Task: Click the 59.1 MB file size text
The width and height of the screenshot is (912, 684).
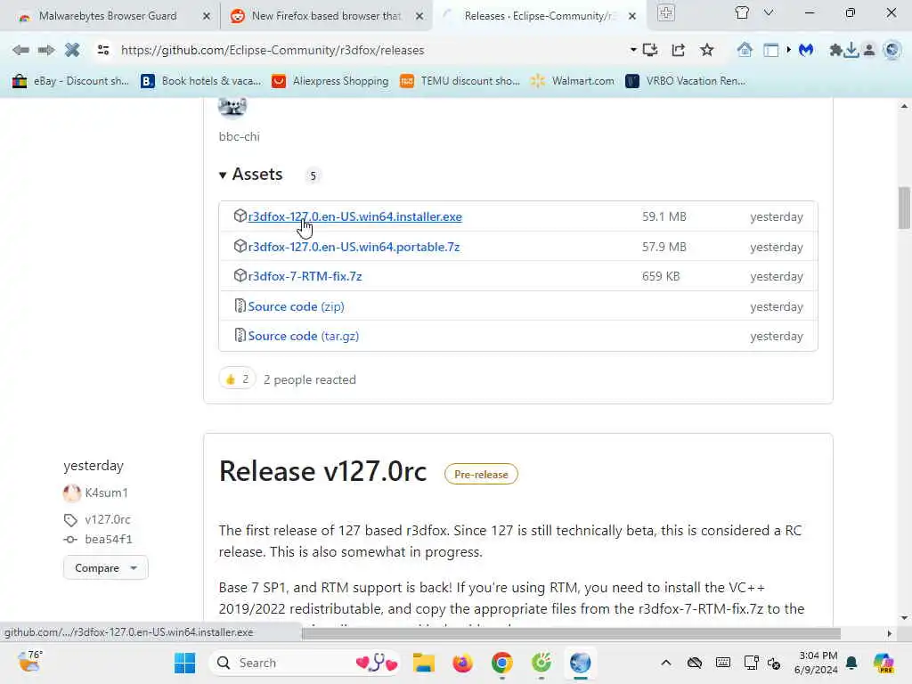Action: [664, 216]
